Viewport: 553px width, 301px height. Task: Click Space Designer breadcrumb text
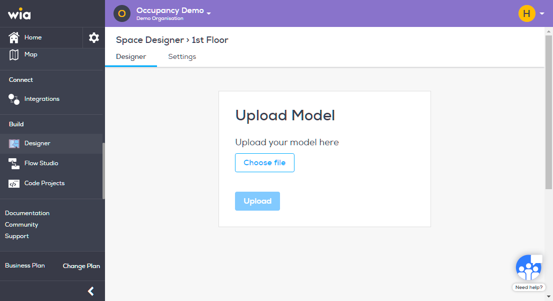(150, 40)
